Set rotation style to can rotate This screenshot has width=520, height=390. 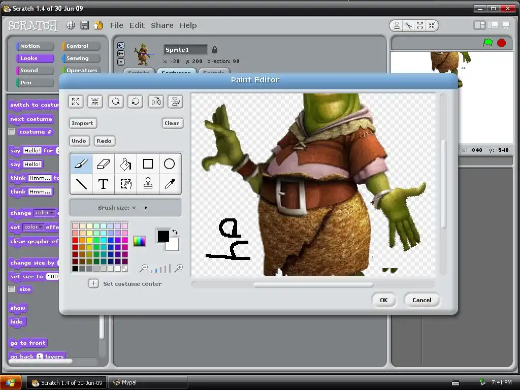[x=121, y=45]
